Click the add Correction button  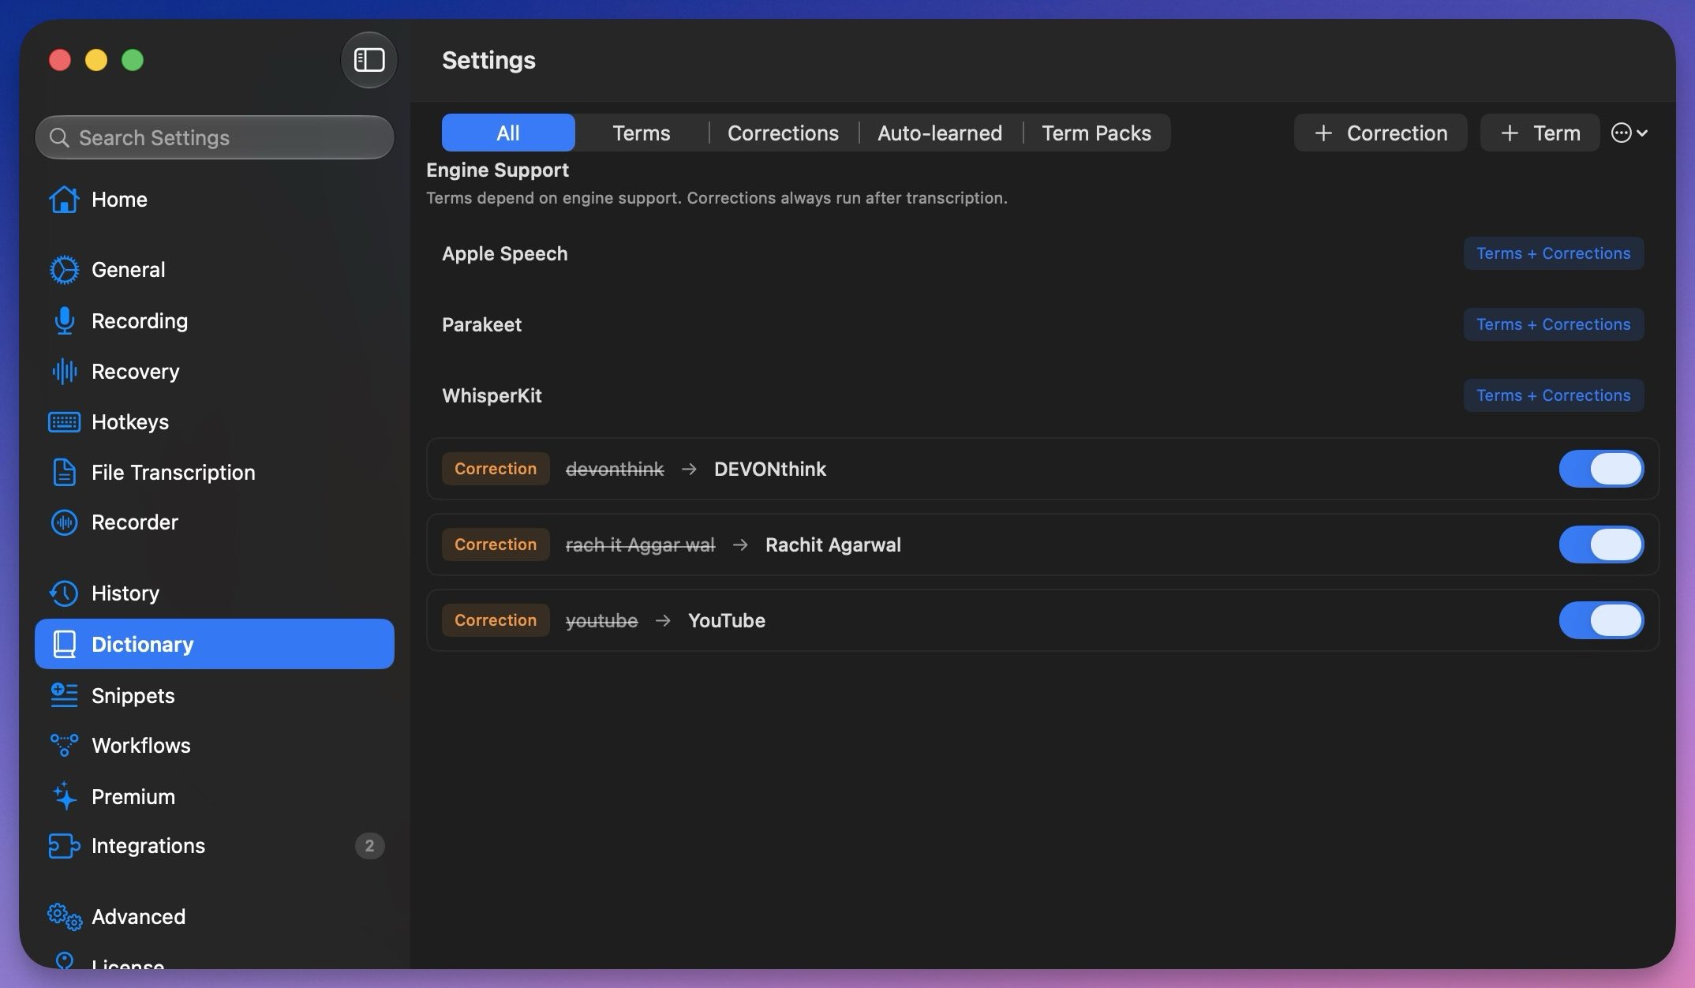point(1381,133)
